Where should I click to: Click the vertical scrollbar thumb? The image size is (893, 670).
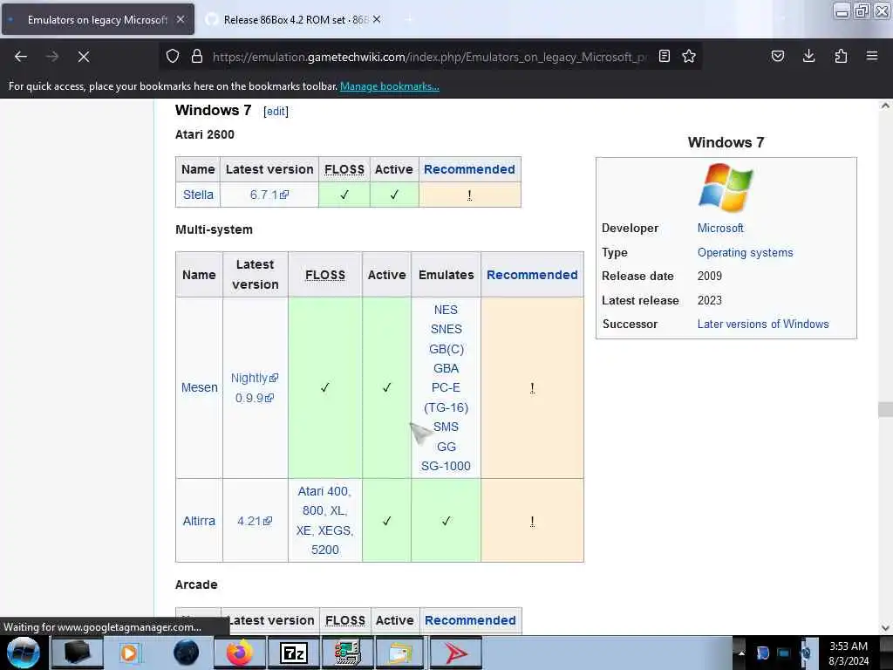(885, 409)
